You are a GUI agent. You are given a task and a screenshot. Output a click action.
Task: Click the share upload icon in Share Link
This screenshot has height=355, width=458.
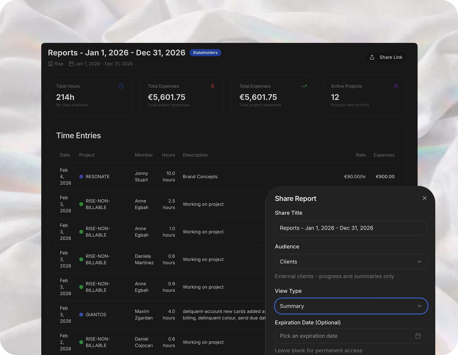click(x=372, y=57)
